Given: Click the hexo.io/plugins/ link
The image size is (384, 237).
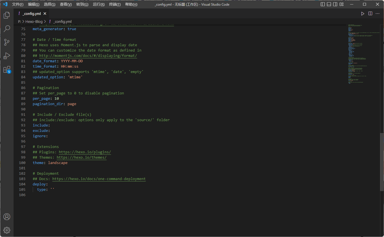Looking at the screenshot, I should point(85,152).
